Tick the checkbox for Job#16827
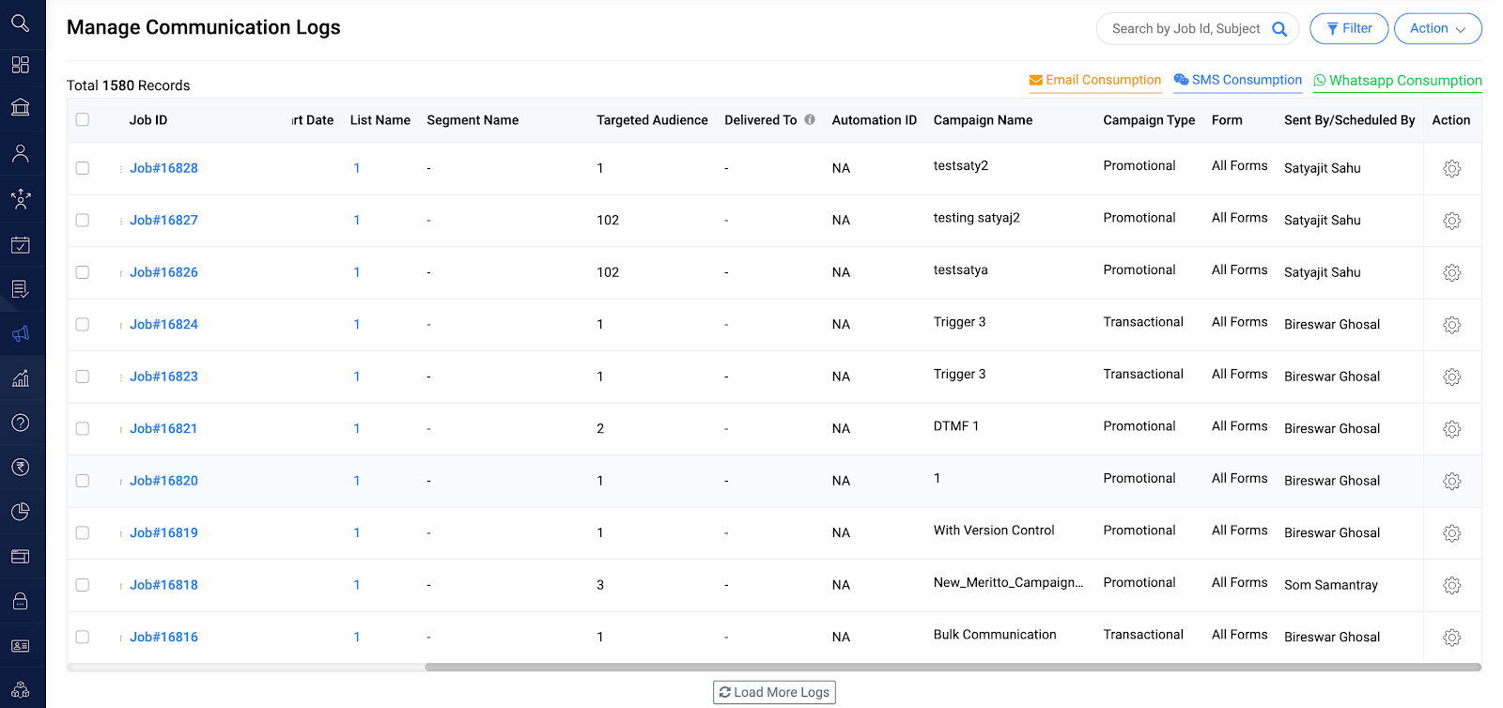This screenshot has width=1503, height=708. (x=83, y=221)
